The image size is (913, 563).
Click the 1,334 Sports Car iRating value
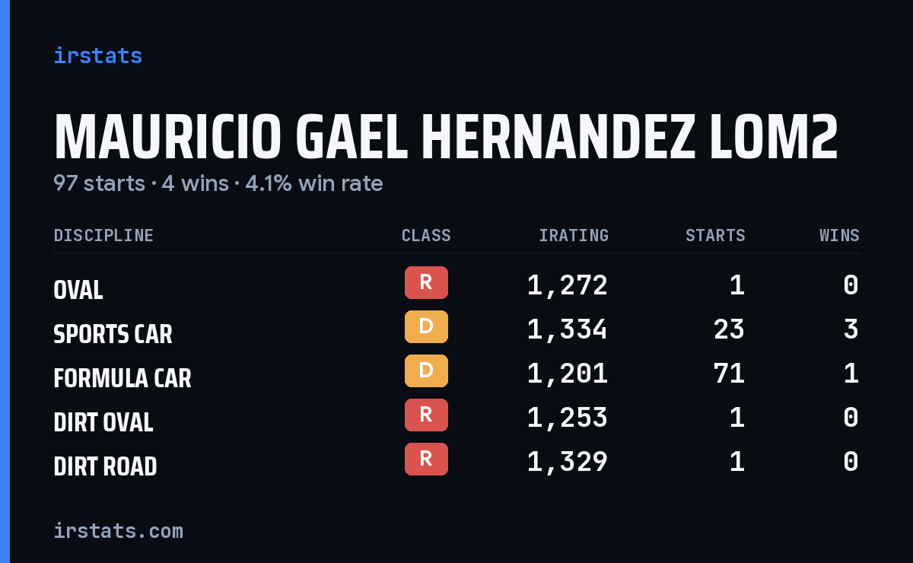[568, 329]
